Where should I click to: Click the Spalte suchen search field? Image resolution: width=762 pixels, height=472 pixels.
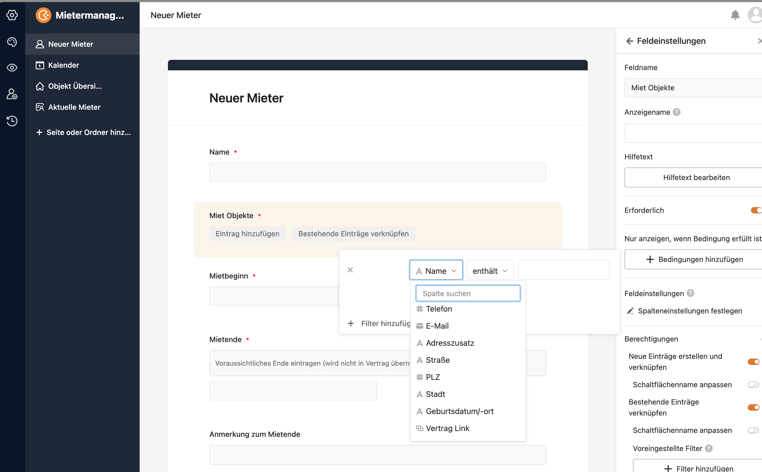[468, 293]
